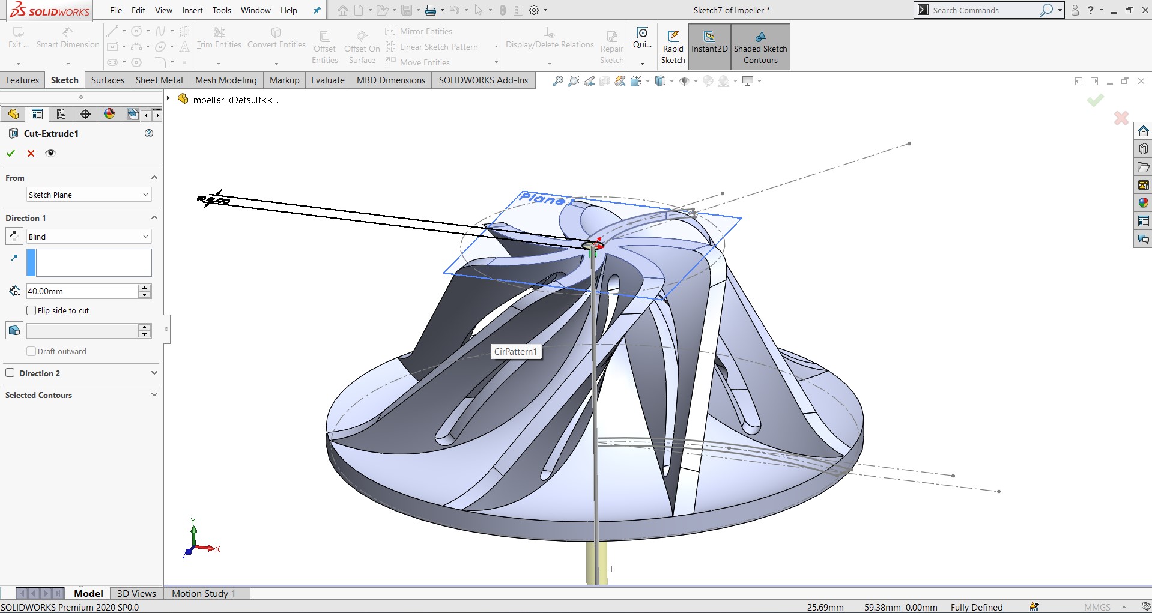Image resolution: width=1152 pixels, height=613 pixels.
Task: Open the Motion Study 1 tab
Action: (204, 593)
